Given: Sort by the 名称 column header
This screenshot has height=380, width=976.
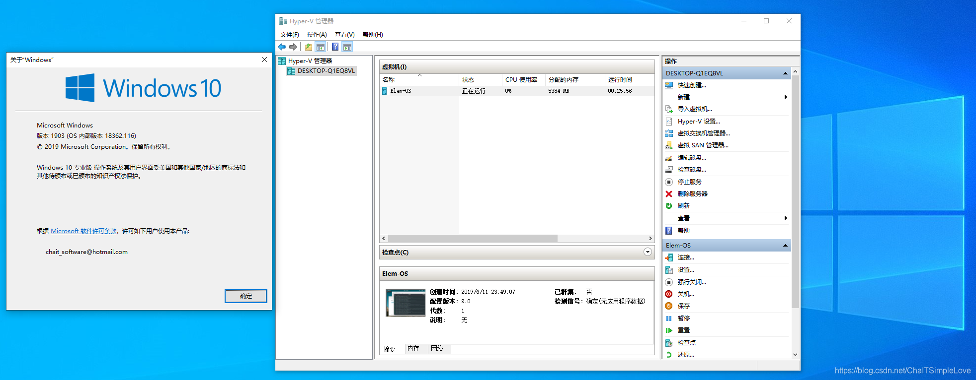Looking at the screenshot, I should (x=419, y=80).
